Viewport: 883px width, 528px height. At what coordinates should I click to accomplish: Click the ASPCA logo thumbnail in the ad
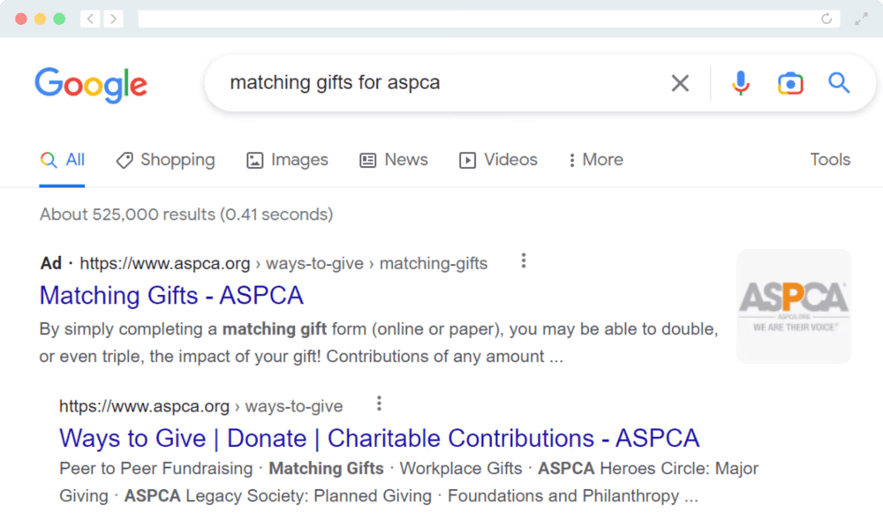click(x=793, y=305)
